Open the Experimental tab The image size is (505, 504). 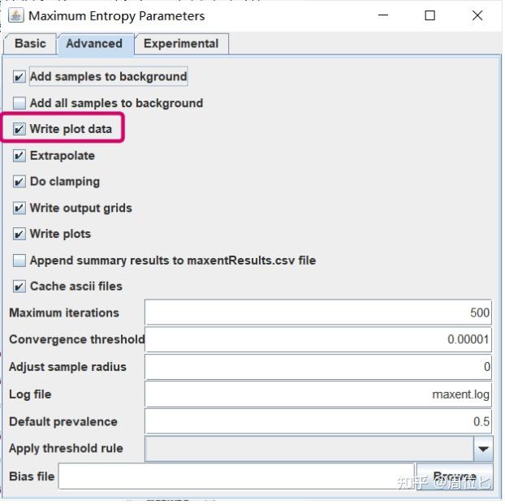point(181,44)
